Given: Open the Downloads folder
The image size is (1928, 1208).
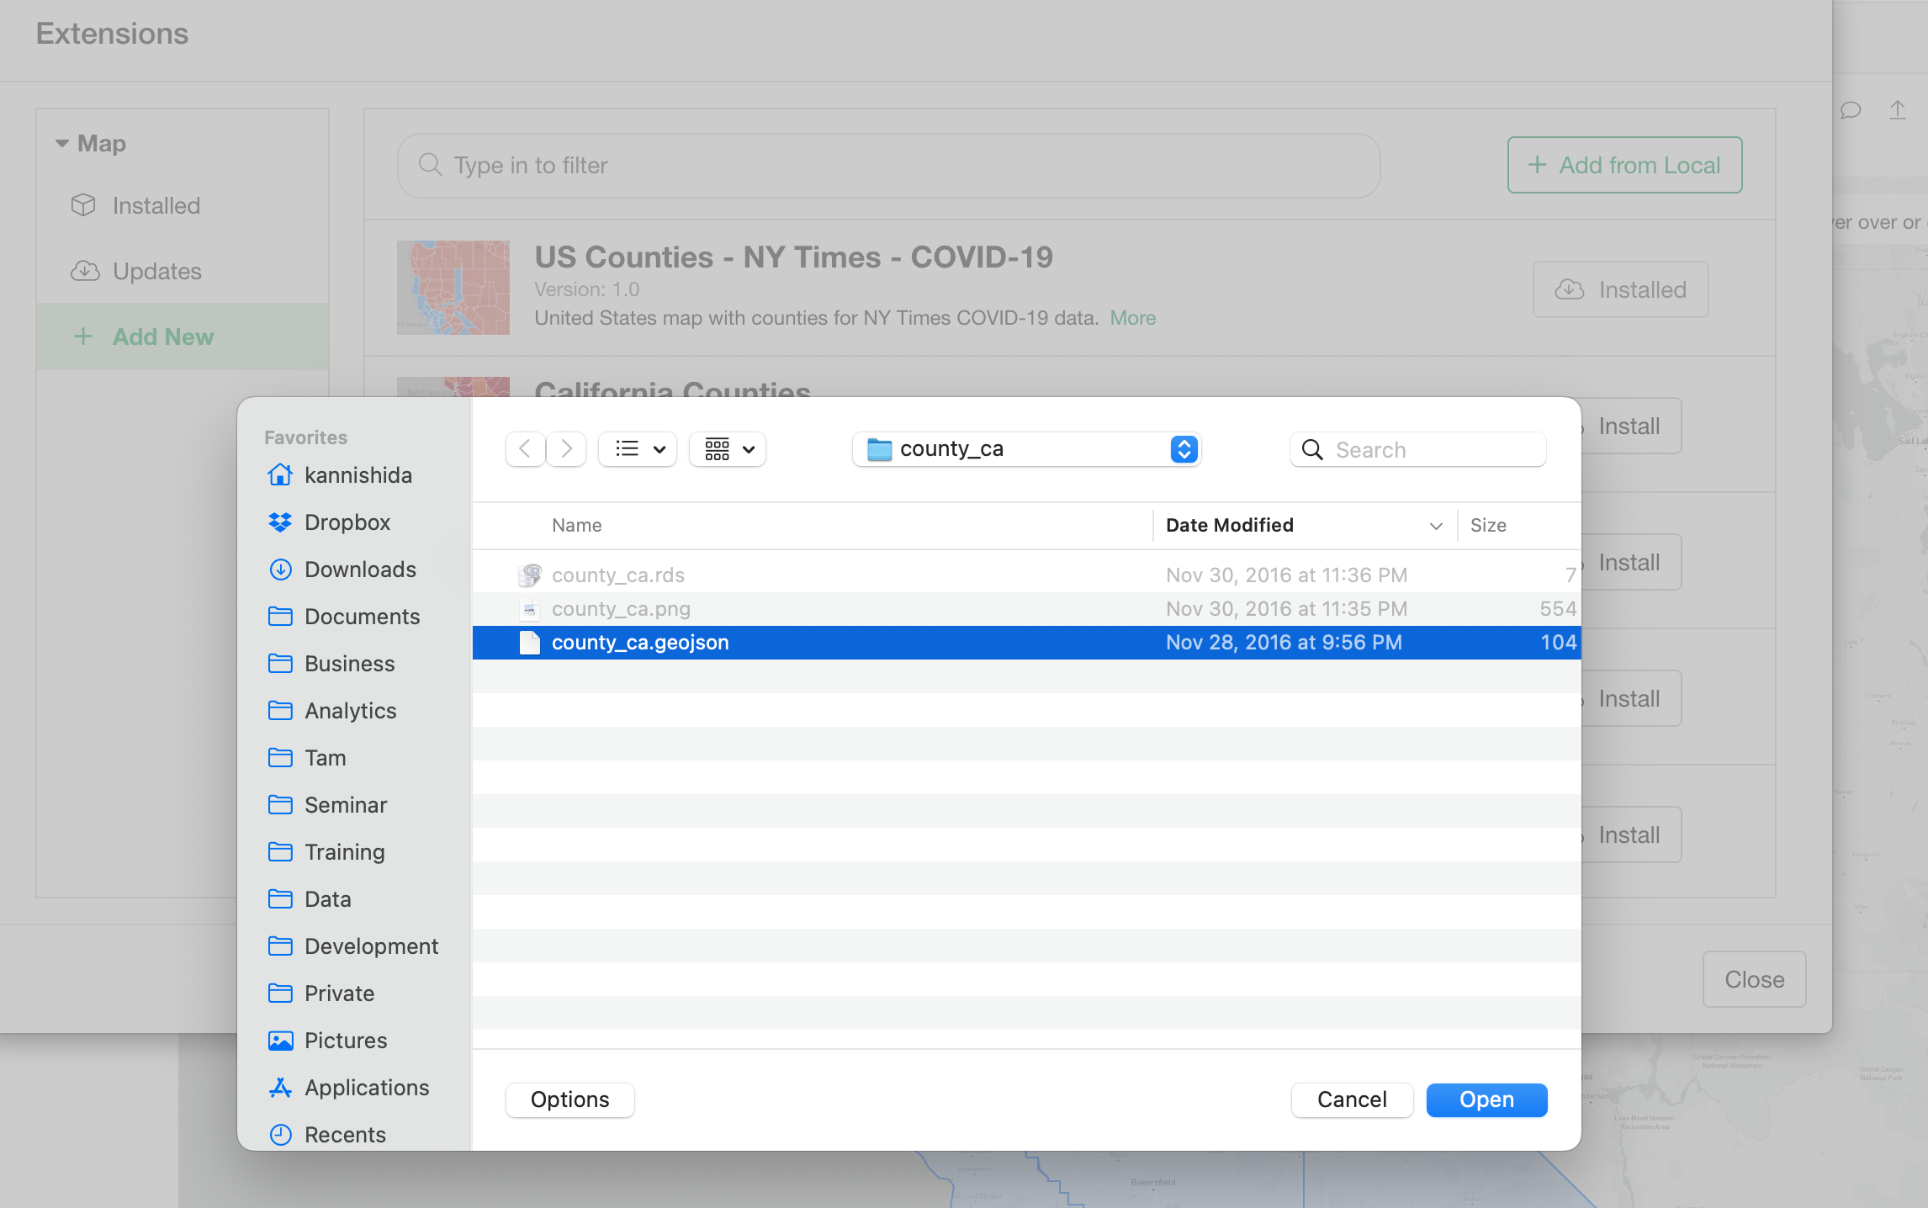Looking at the screenshot, I should coord(342,570).
